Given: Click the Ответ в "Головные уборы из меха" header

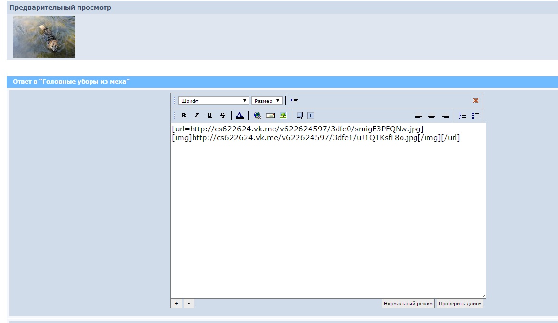Looking at the screenshot, I should point(71,81).
